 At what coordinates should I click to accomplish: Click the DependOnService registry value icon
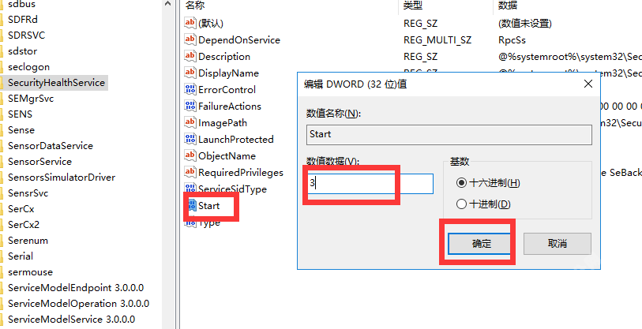coord(190,39)
